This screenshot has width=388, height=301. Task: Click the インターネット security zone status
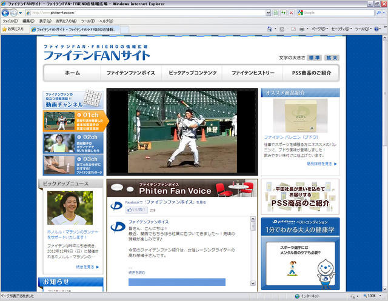(x=307, y=296)
